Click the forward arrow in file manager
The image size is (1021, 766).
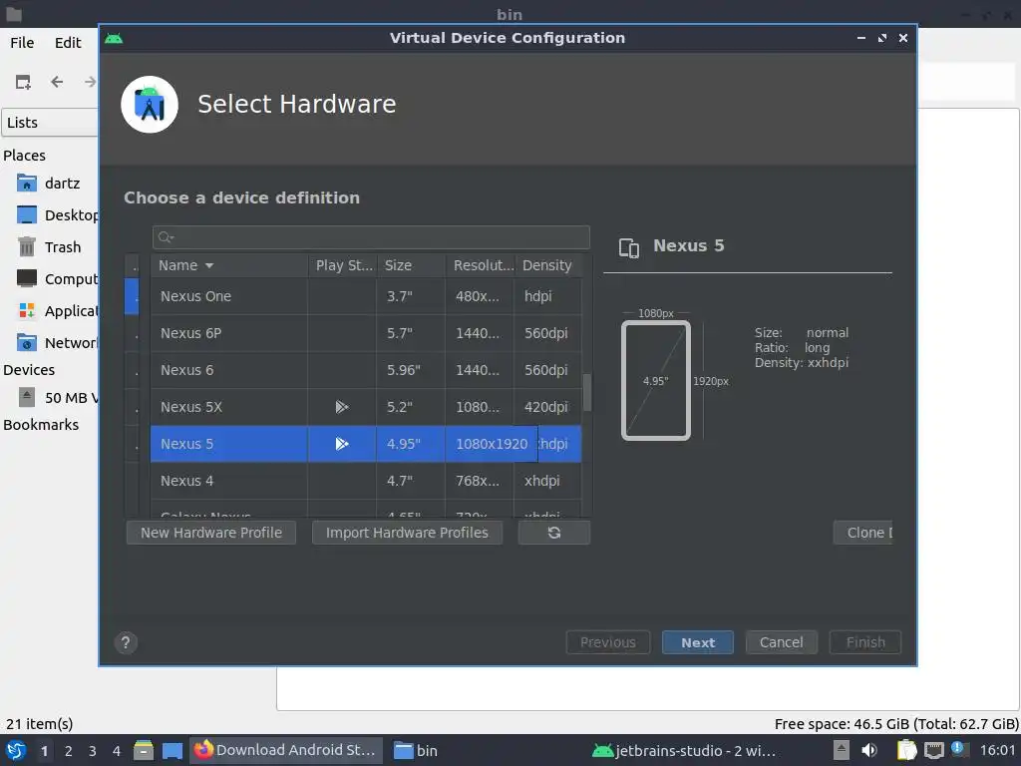[90, 82]
